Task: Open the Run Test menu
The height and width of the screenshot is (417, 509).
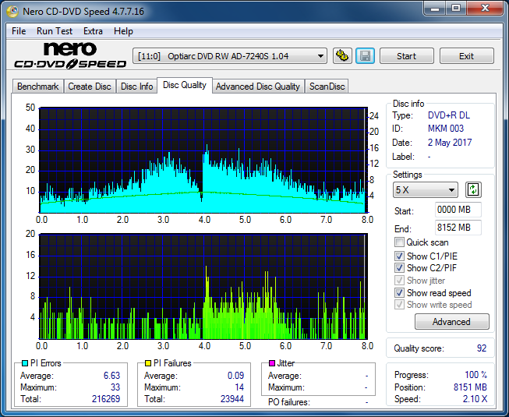Action: pyautogui.click(x=55, y=31)
